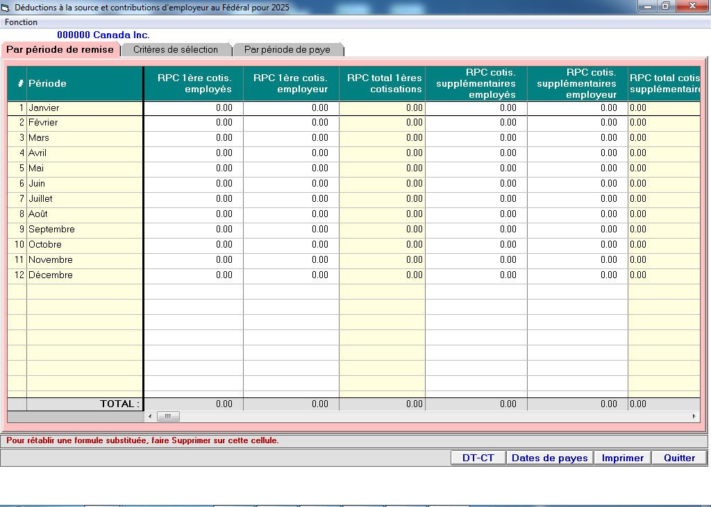The image size is (711, 507).
Task: Click the application icon in title bar
Action: pyautogui.click(x=6, y=7)
